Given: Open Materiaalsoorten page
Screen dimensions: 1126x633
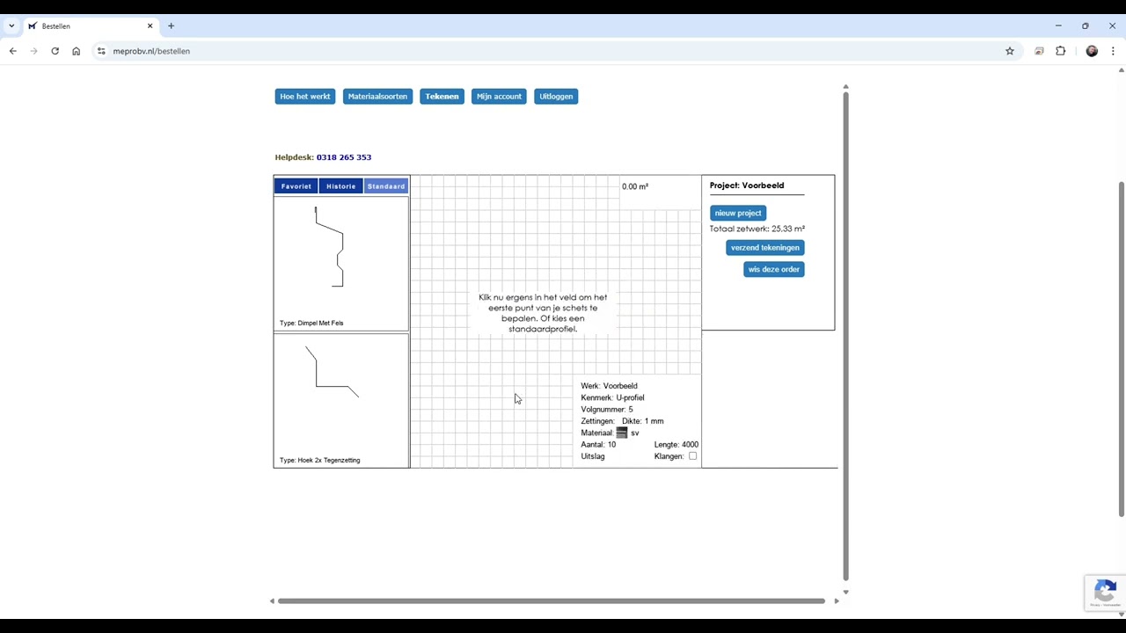Looking at the screenshot, I should (x=377, y=96).
